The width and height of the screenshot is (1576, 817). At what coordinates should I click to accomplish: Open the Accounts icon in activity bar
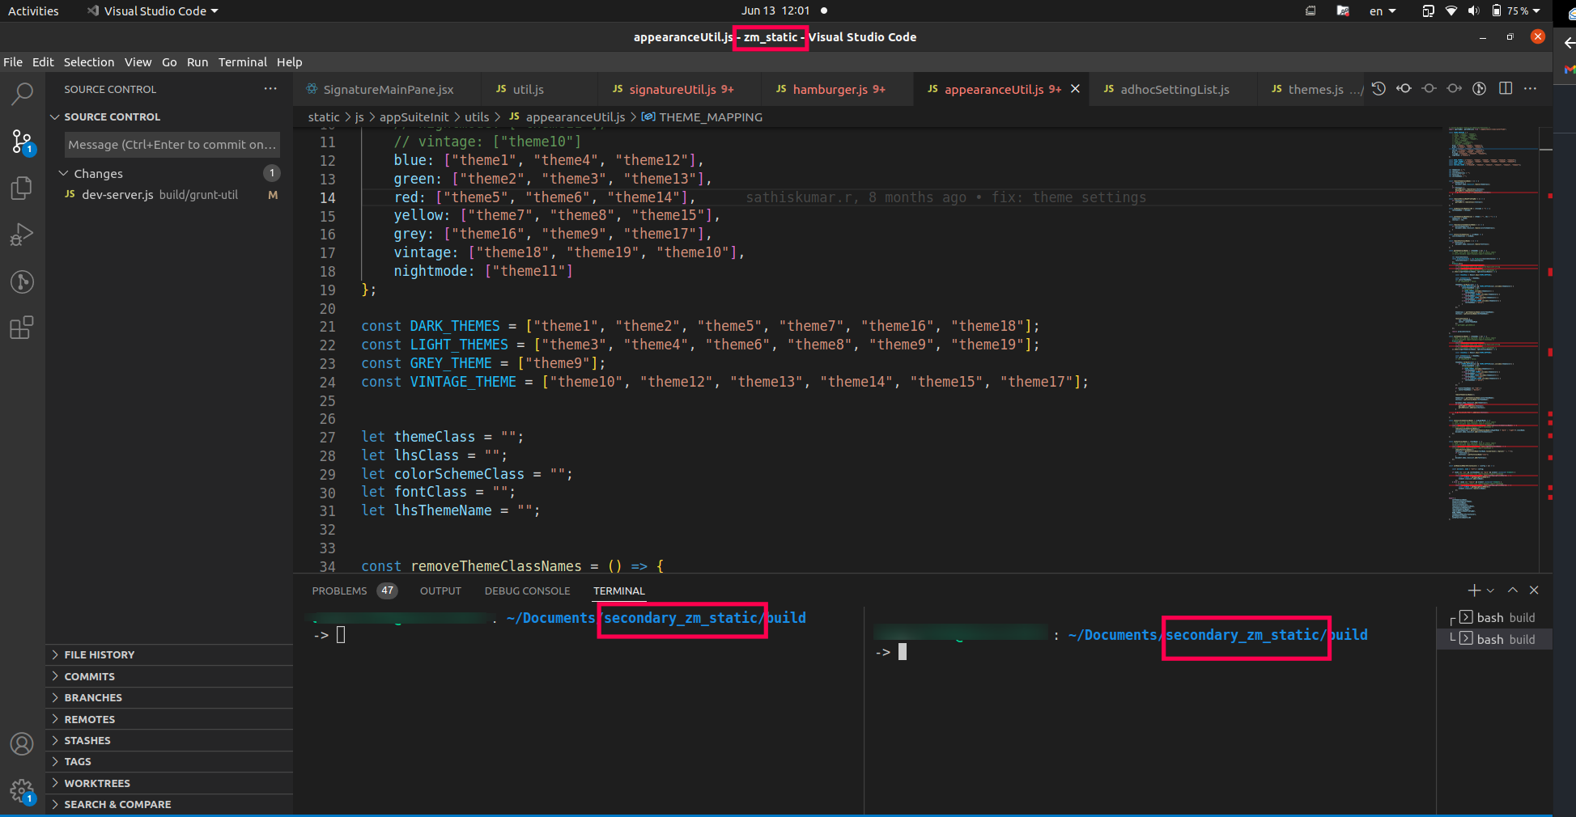(22, 745)
